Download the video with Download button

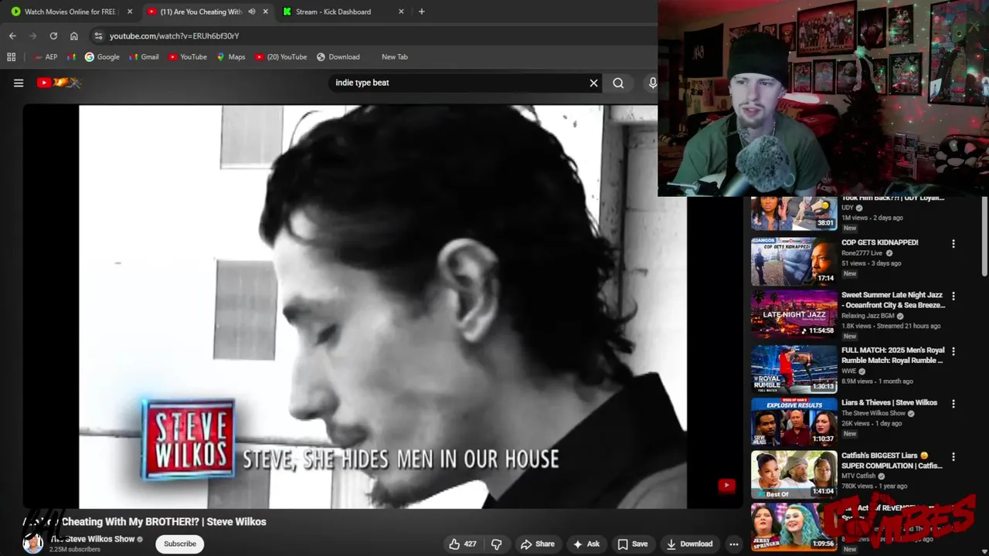(690, 544)
